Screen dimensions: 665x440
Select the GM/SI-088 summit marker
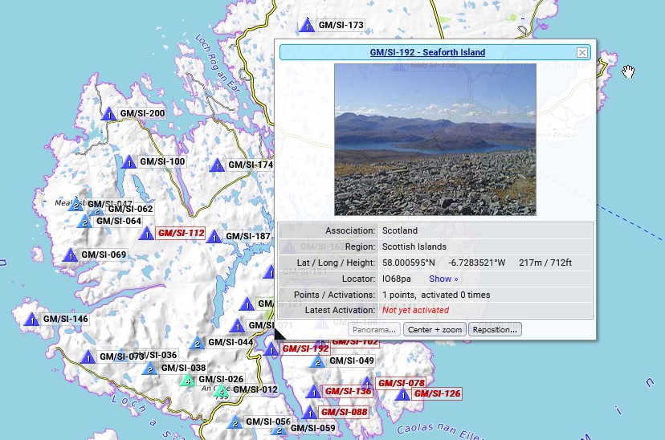coord(309,412)
